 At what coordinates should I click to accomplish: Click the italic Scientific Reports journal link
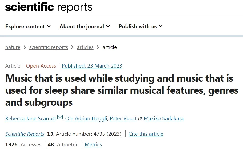[25, 134]
